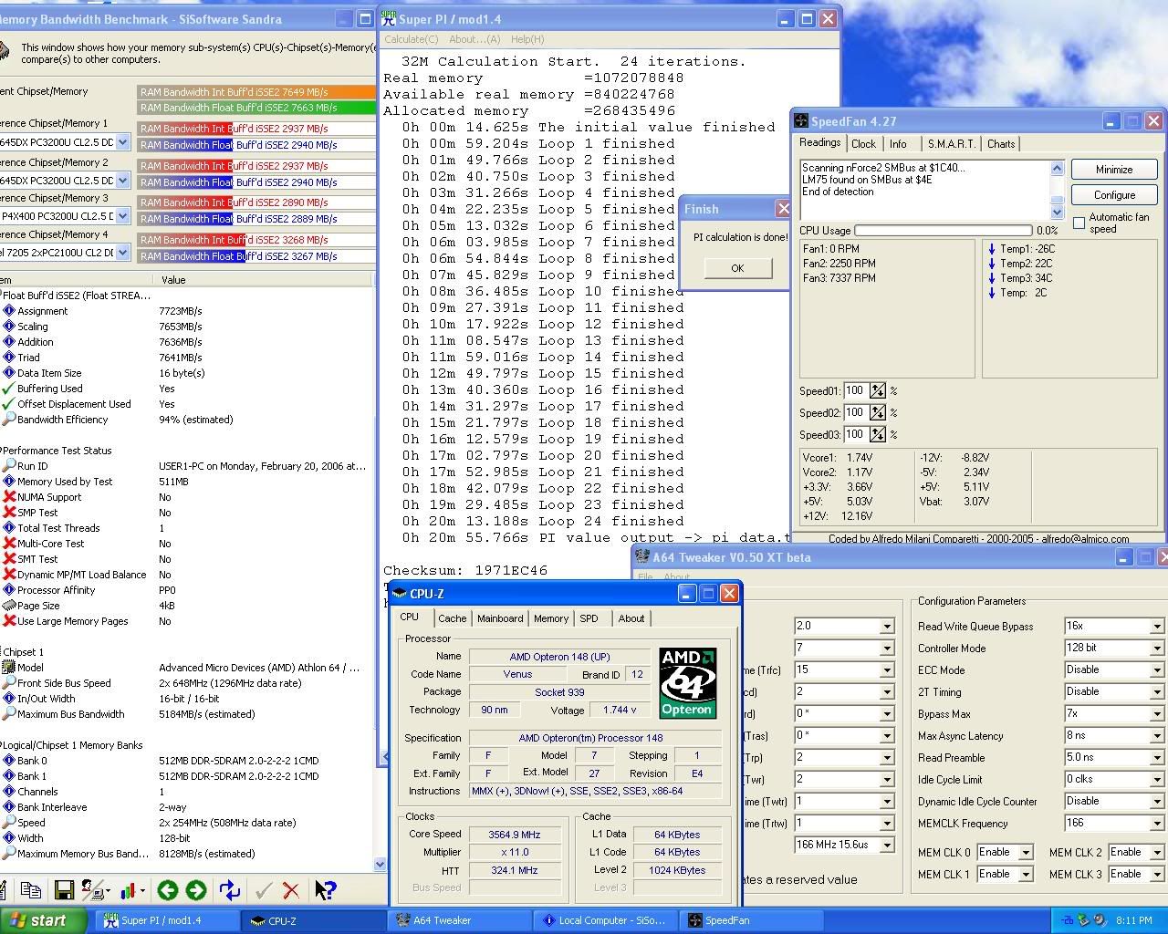Click the Speed01 spinner icon in SpeedFan
The height and width of the screenshot is (934, 1168).
pos(877,390)
